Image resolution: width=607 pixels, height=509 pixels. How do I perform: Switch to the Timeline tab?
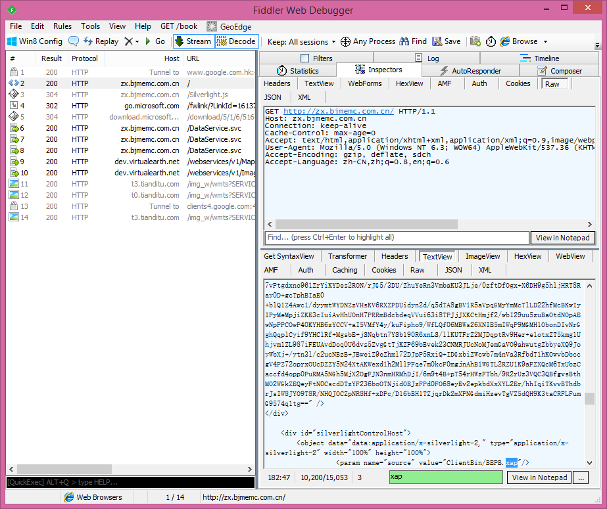(x=539, y=58)
